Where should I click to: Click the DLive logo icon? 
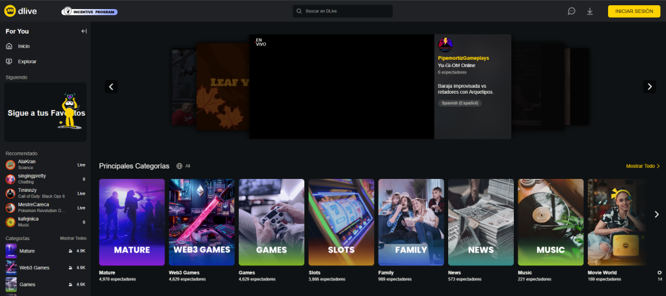[11, 11]
